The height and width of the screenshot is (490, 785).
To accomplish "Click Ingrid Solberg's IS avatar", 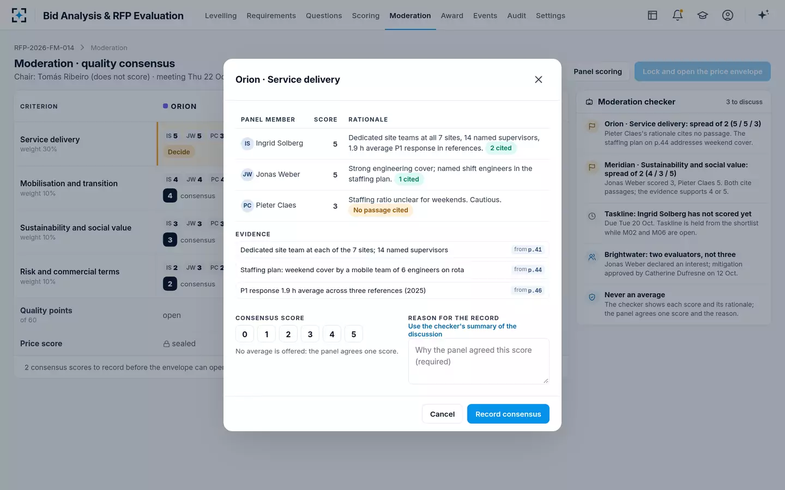I will (247, 144).
